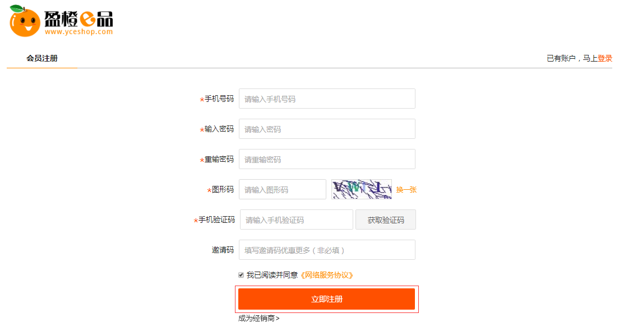The width and height of the screenshot is (619, 327).
Task: Click the captcha image to refresh
Action: point(362,189)
